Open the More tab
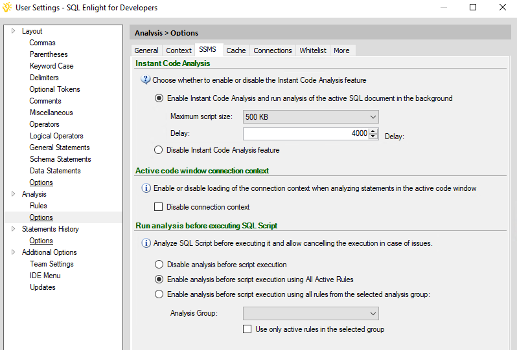This screenshot has height=350, width=517. click(341, 50)
